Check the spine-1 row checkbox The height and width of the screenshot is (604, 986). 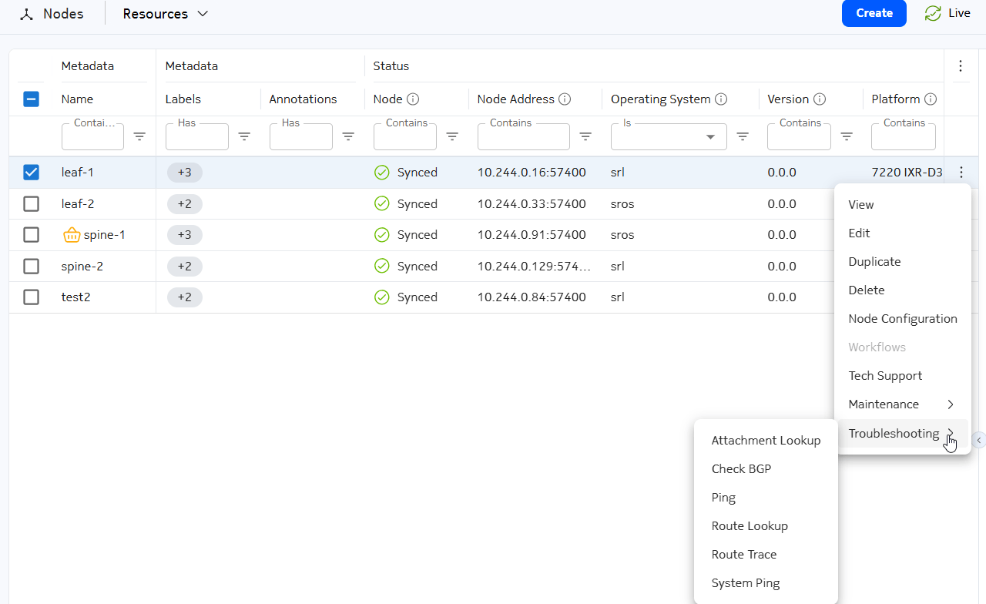[x=31, y=235]
